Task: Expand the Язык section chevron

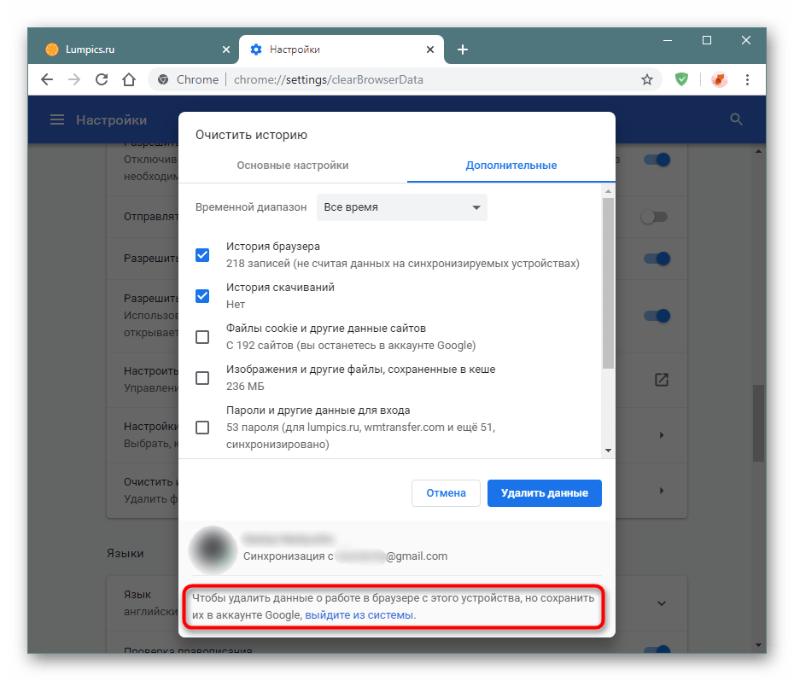Action: [x=662, y=602]
